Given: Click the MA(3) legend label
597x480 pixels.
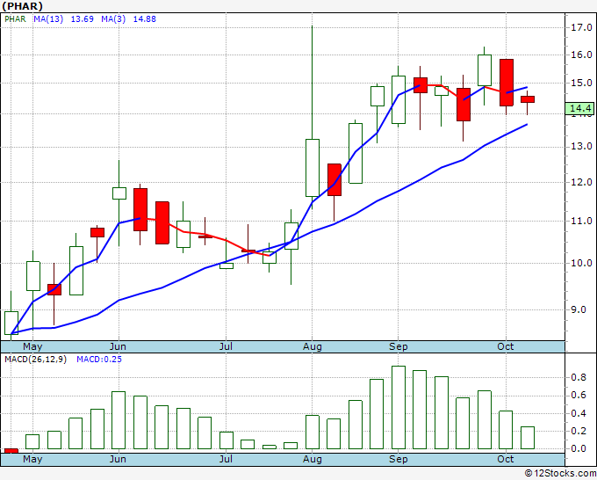Looking at the screenshot, I should click(113, 19).
